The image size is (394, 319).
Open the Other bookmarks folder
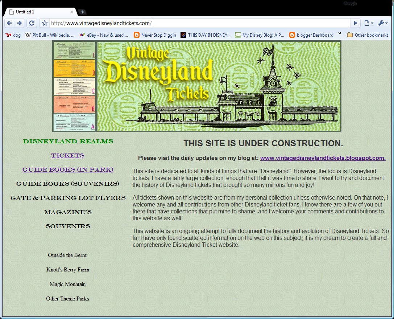368,35
